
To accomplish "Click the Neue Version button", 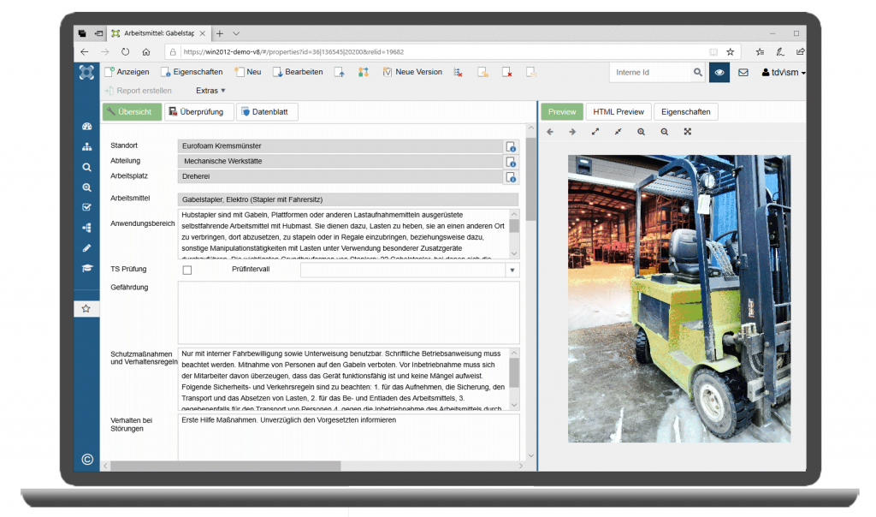I will 413,72.
